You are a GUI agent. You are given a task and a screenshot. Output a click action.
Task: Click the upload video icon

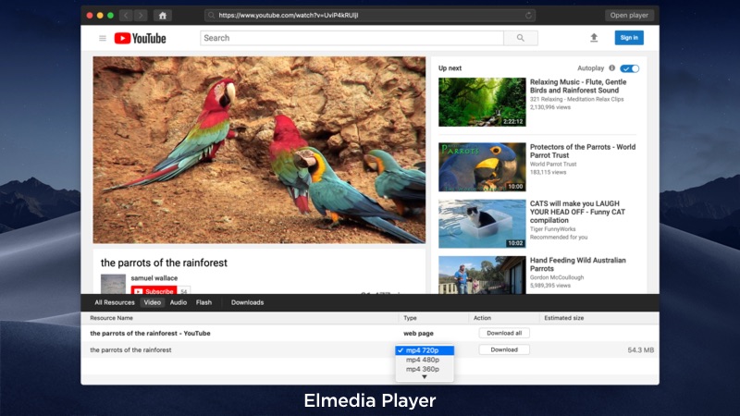click(594, 38)
